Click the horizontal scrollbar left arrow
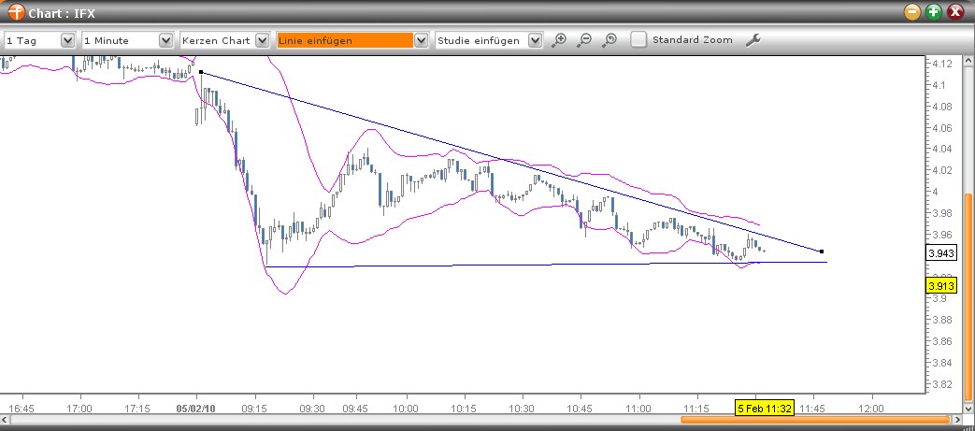 coord(5,420)
